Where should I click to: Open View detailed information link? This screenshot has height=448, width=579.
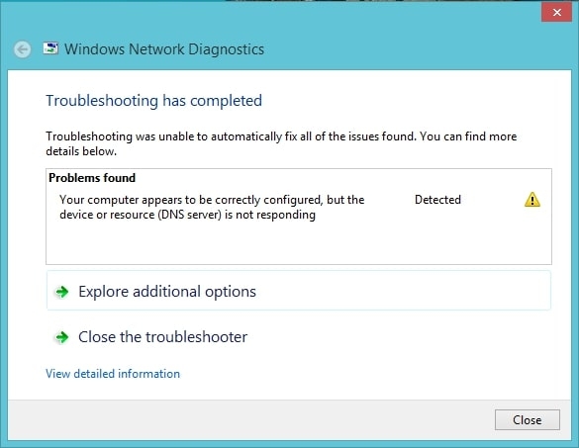[113, 374]
